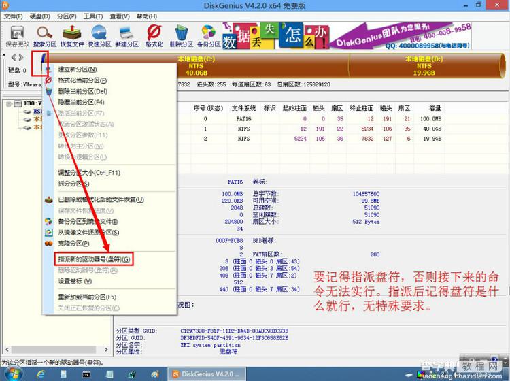Screen dimensions: 510x381
Task: Click the 文件系统 column header
Action: (x=243, y=108)
